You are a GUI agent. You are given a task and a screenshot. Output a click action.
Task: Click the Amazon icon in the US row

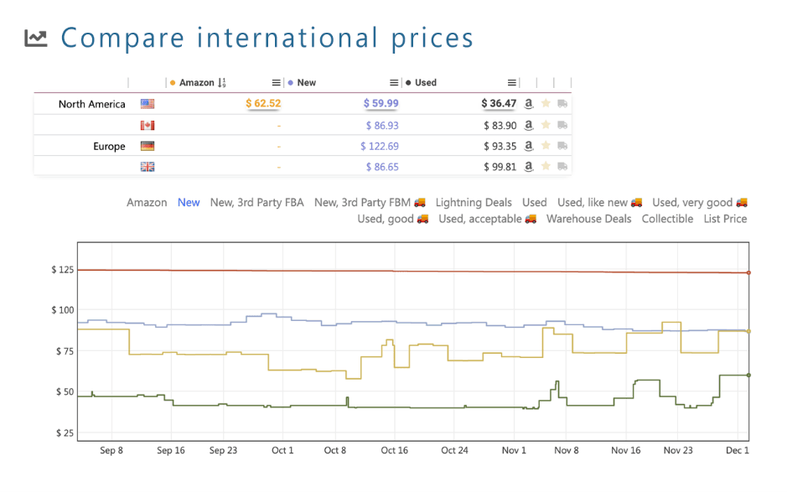tap(529, 104)
